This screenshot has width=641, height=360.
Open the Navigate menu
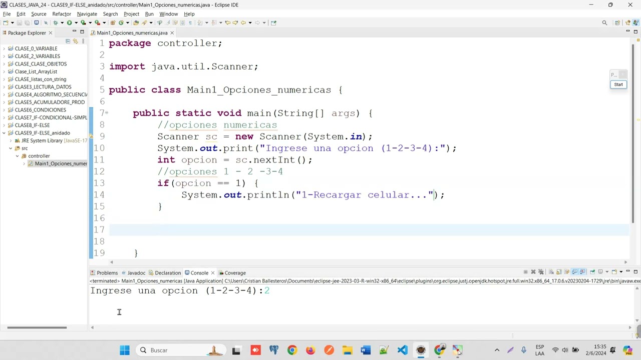[87, 14]
